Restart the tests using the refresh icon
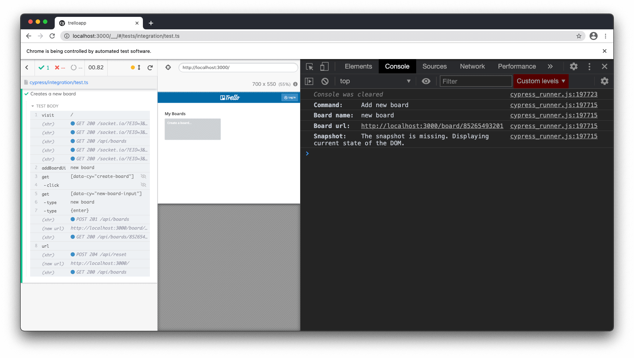The height and width of the screenshot is (358, 634). coord(150,67)
